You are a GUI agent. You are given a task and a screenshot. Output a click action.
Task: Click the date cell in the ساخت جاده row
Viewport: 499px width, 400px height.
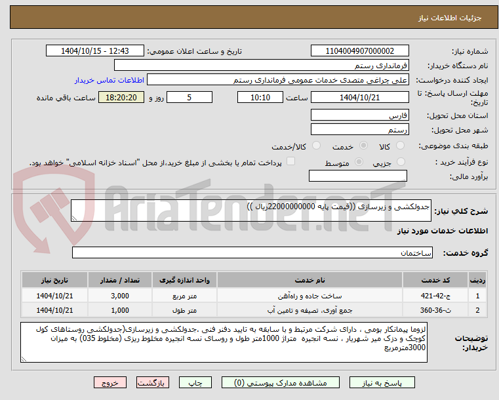(x=54, y=296)
